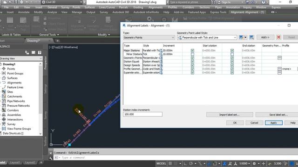298x167 pixels.
Task: Click style picker icon in Major Stations row
Action: 161,51
